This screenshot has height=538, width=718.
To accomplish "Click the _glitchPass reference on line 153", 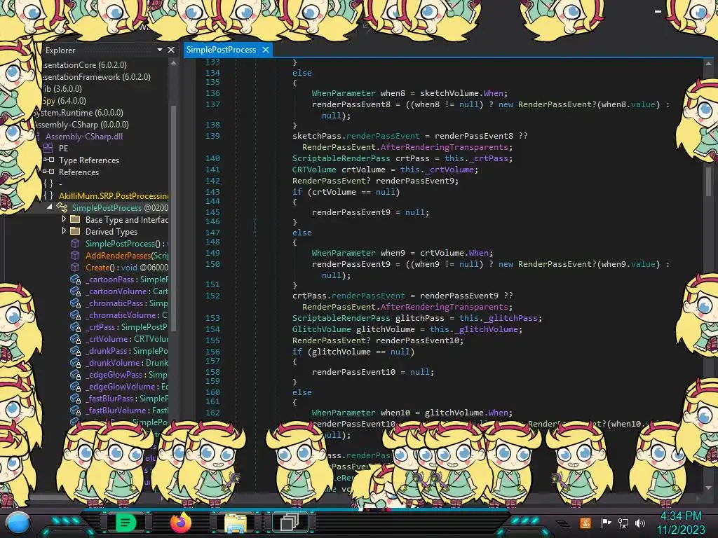I will click(510, 318).
